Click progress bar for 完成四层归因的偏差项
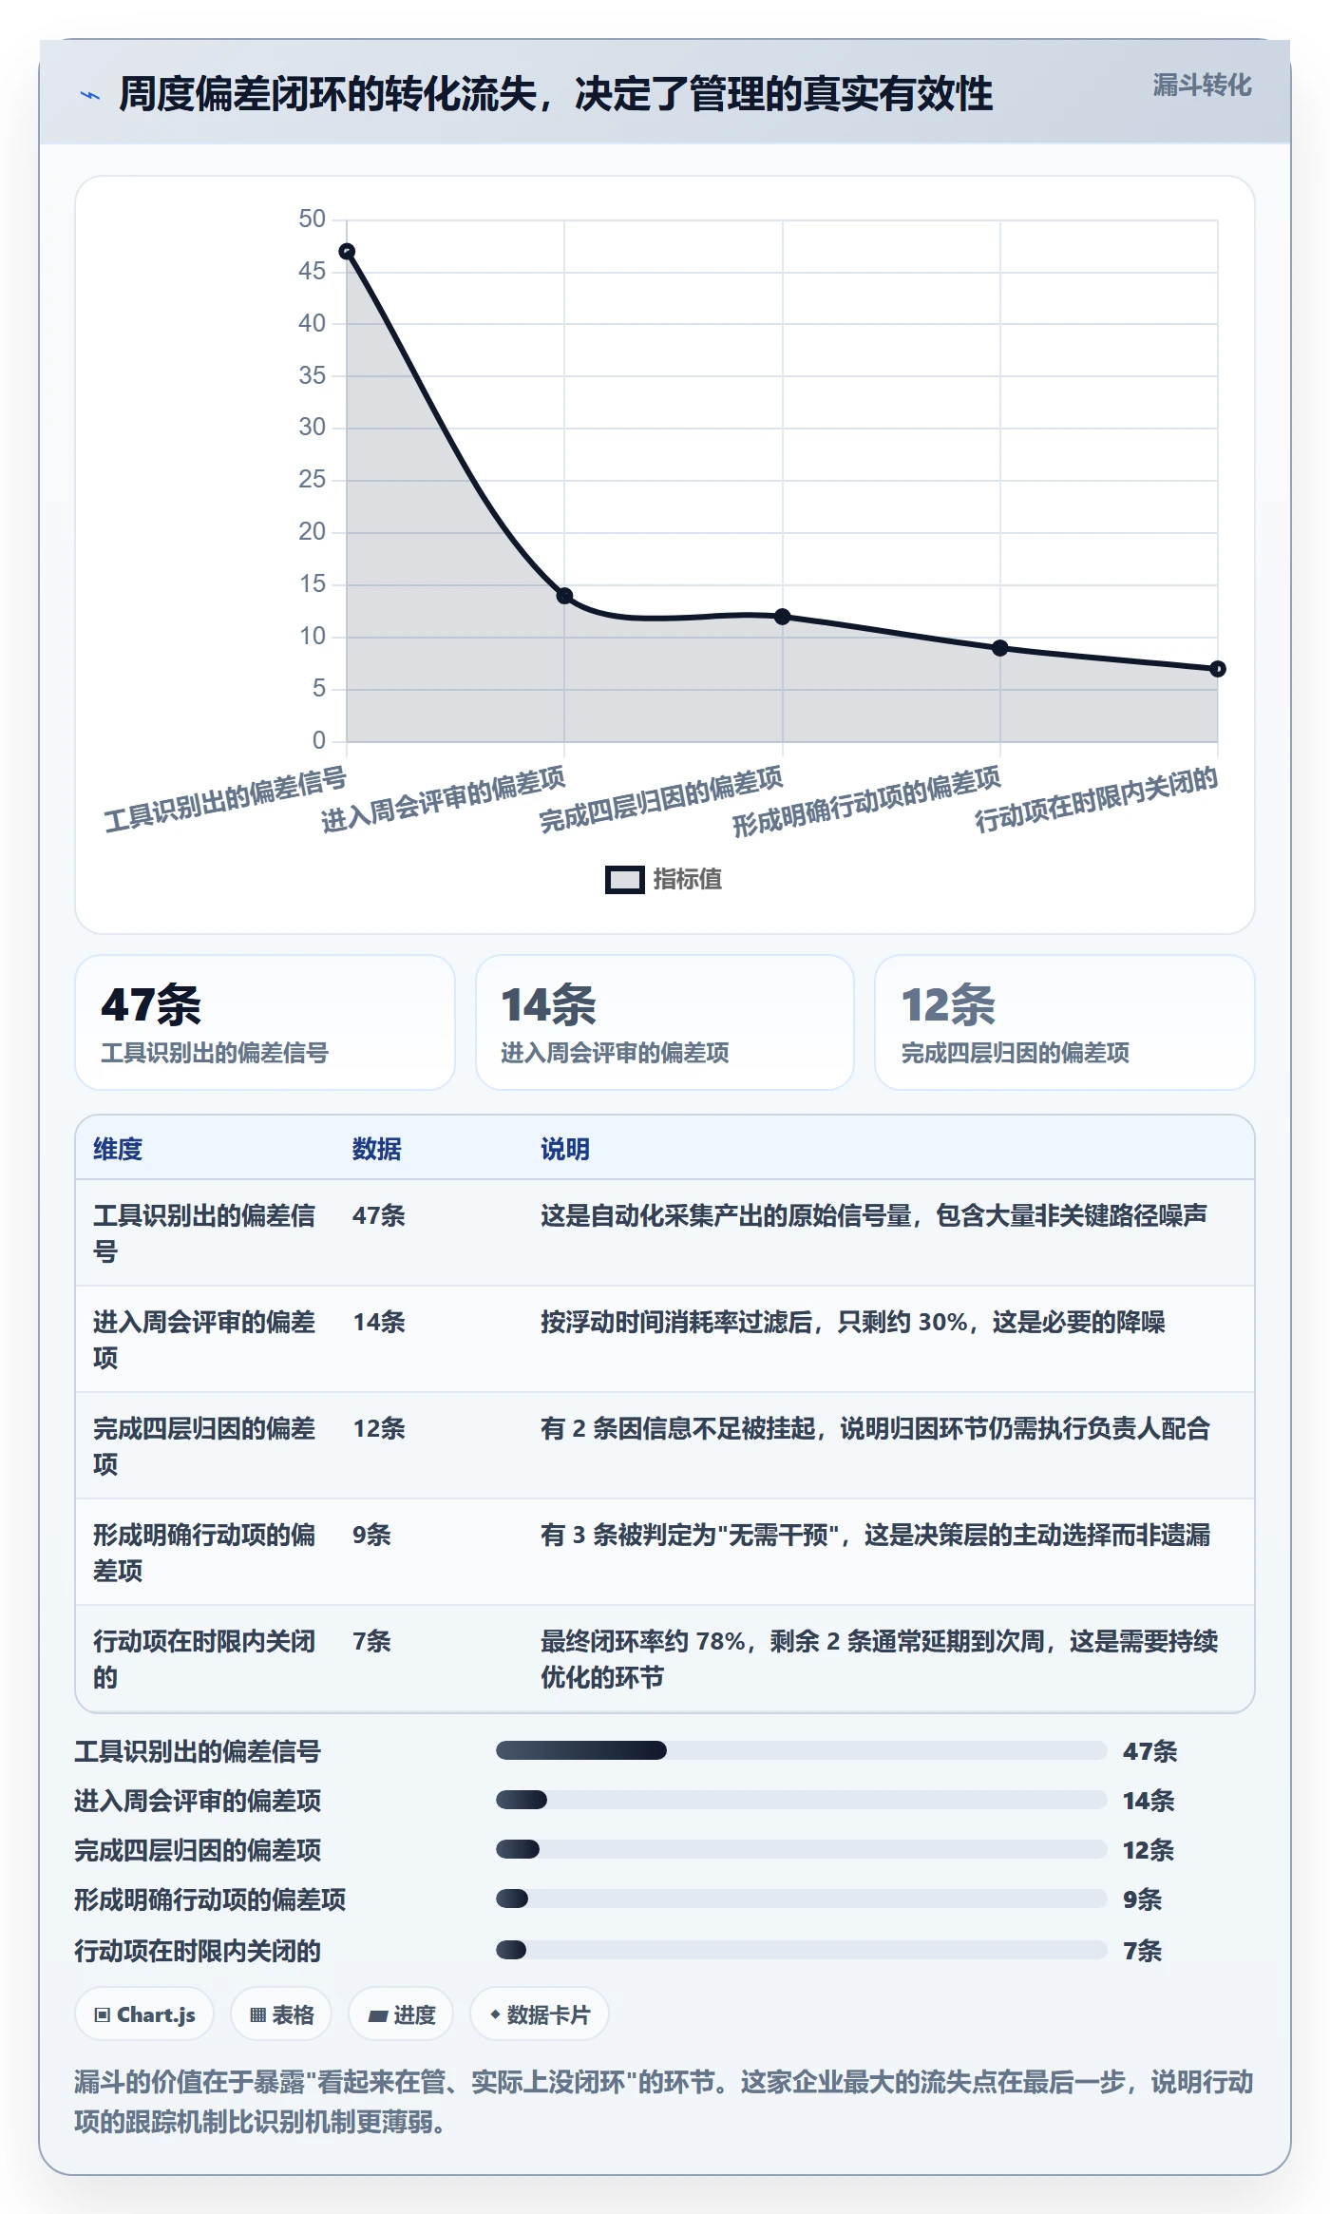Image resolution: width=1330 pixels, height=2214 pixels. (x=801, y=1849)
